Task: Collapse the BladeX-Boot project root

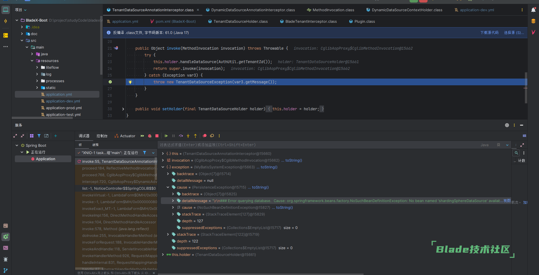Action: coord(17,20)
